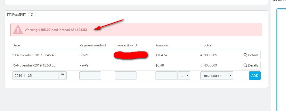The image size is (286, 111).
Task: Click the 2019-11-25 date field
Action: [35, 76]
